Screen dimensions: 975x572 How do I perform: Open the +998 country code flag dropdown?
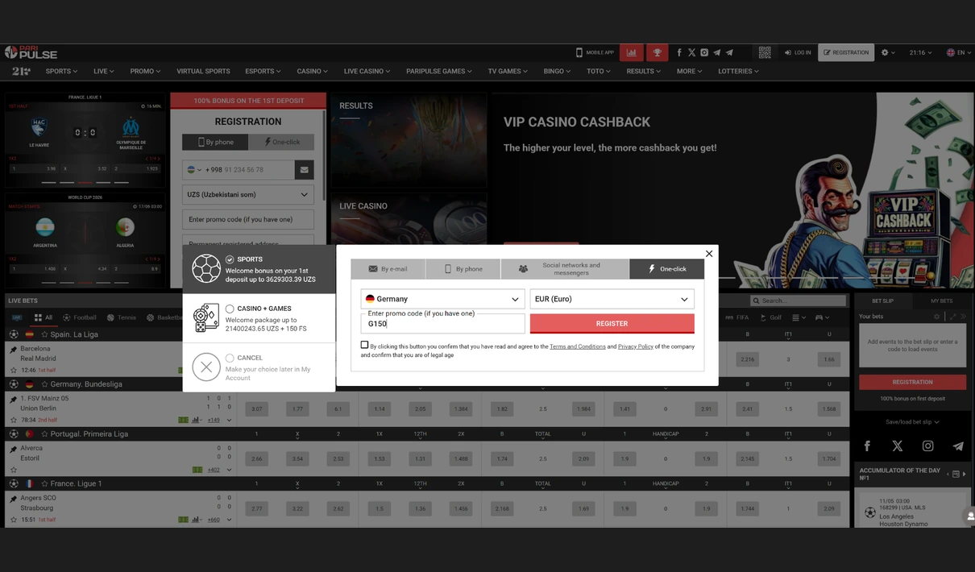[x=194, y=169]
